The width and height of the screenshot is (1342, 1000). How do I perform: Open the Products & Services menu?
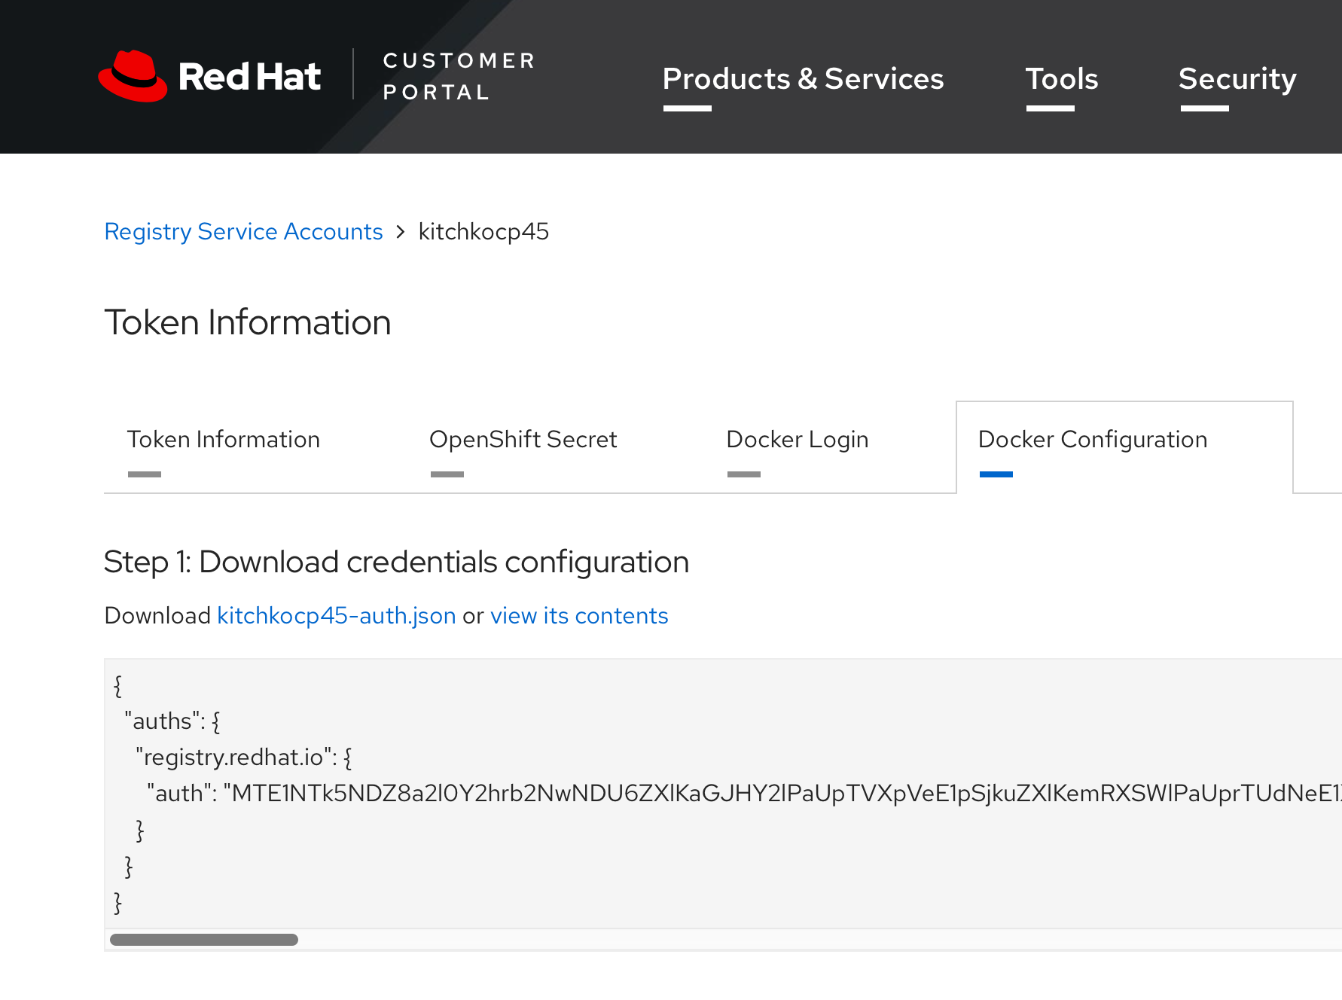pyautogui.click(x=803, y=79)
